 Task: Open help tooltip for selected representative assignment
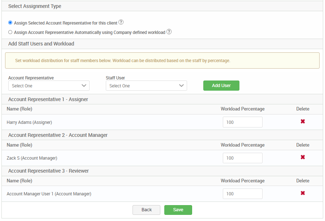(x=121, y=22)
